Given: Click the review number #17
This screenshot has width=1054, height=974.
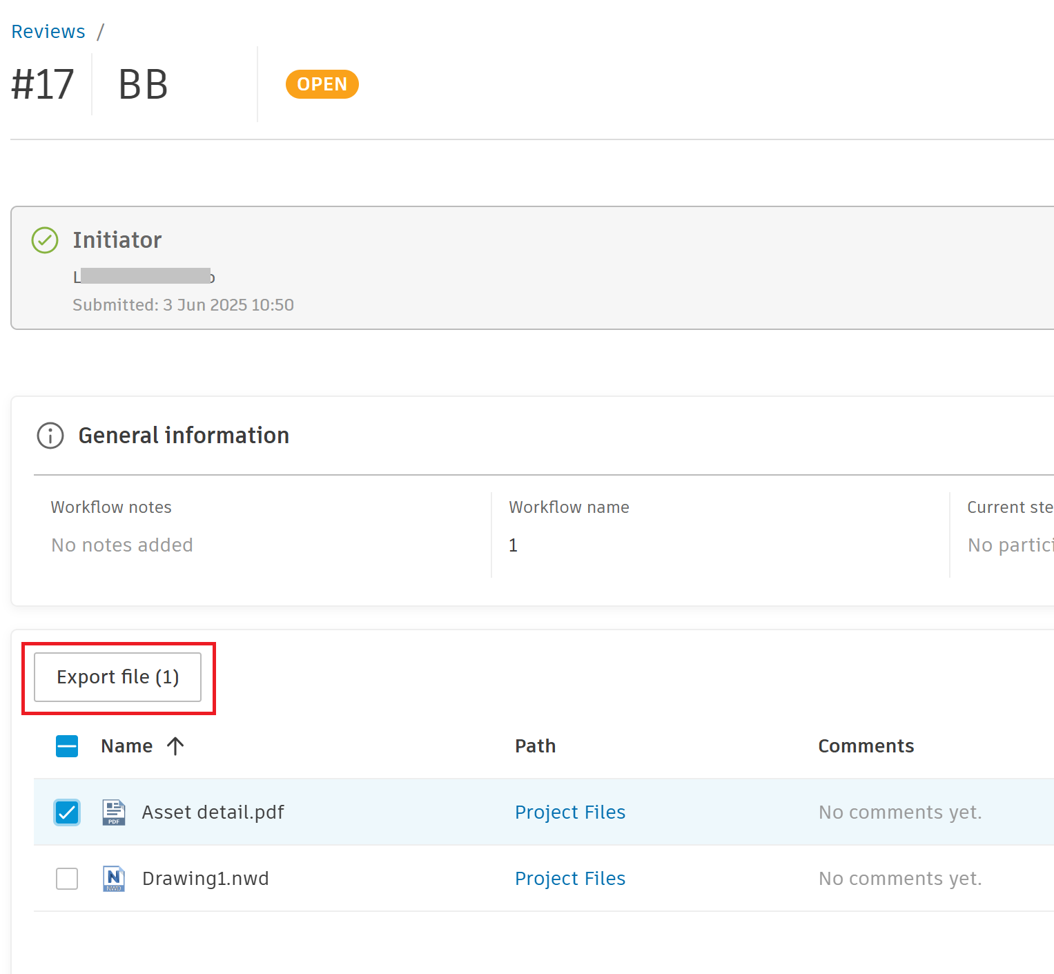Looking at the screenshot, I should click(x=43, y=85).
